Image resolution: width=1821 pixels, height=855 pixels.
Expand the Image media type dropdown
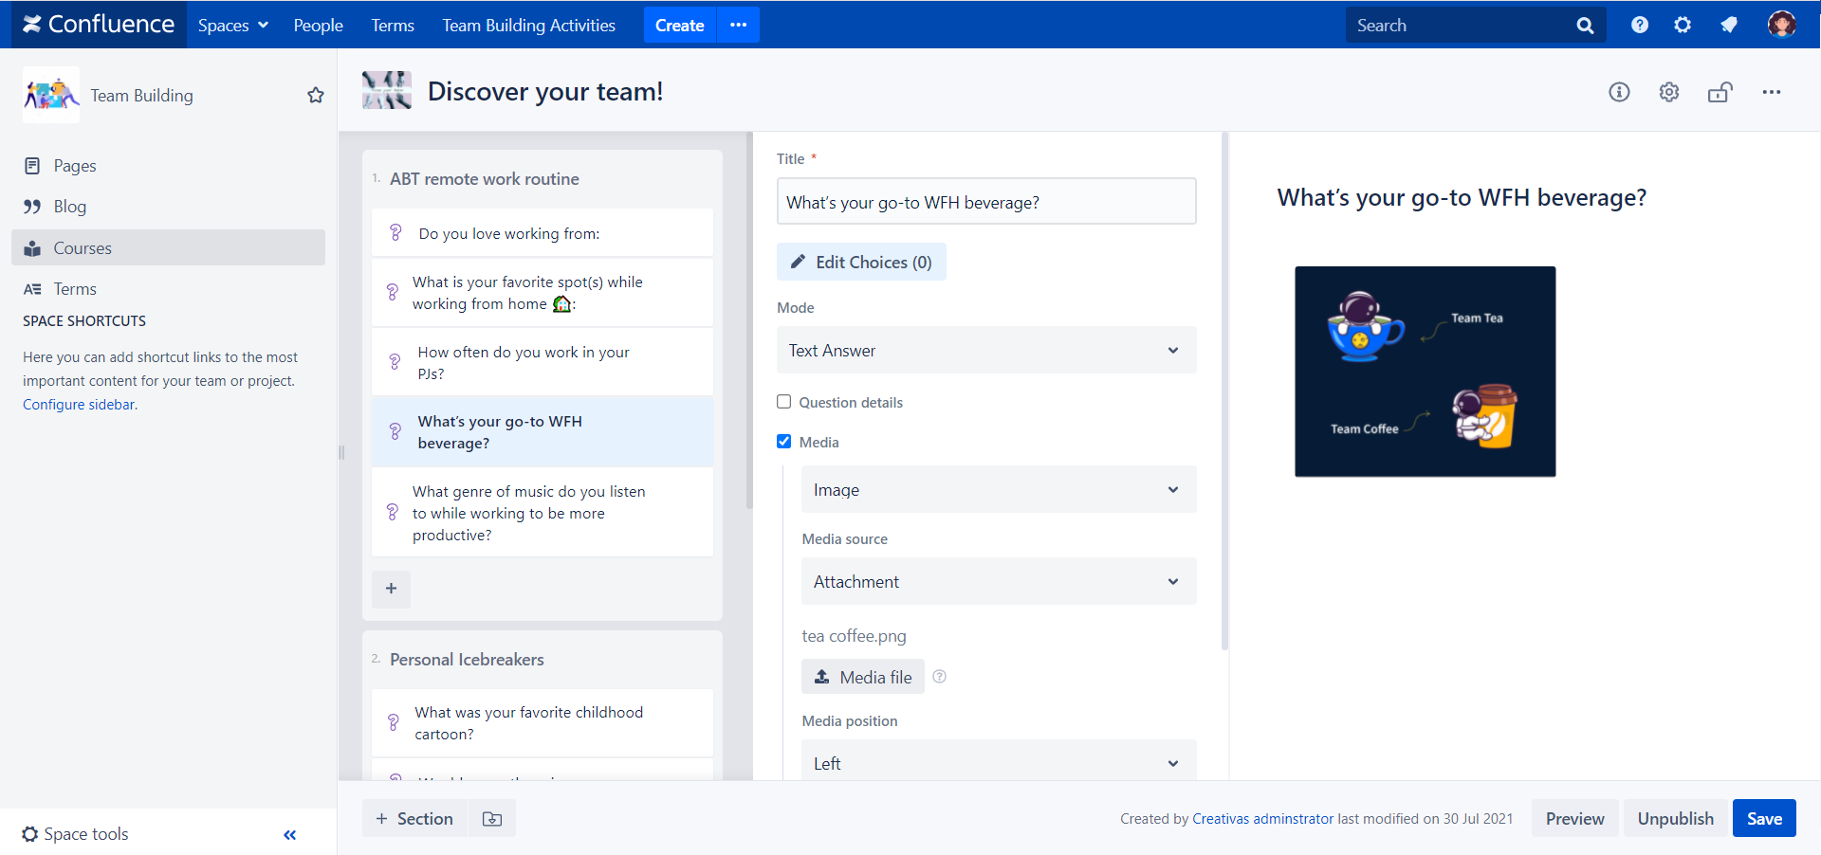coord(998,490)
